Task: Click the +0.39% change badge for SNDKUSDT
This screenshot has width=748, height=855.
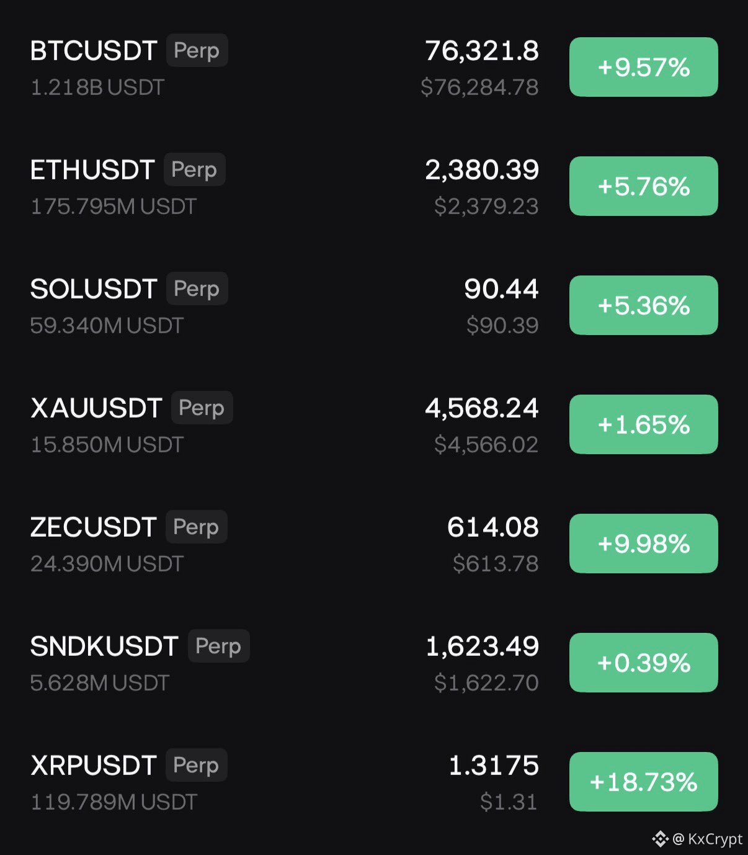Action: coord(643,663)
